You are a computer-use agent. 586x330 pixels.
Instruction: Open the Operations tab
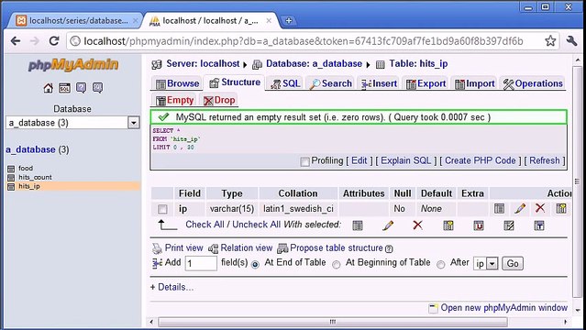click(x=533, y=83)
